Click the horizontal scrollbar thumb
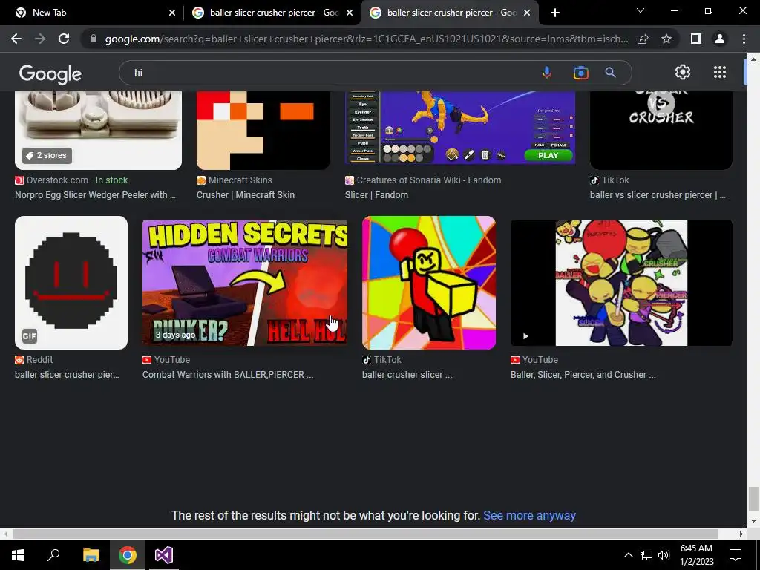Viewport: 760px width, 570px height. coord(365,534)
